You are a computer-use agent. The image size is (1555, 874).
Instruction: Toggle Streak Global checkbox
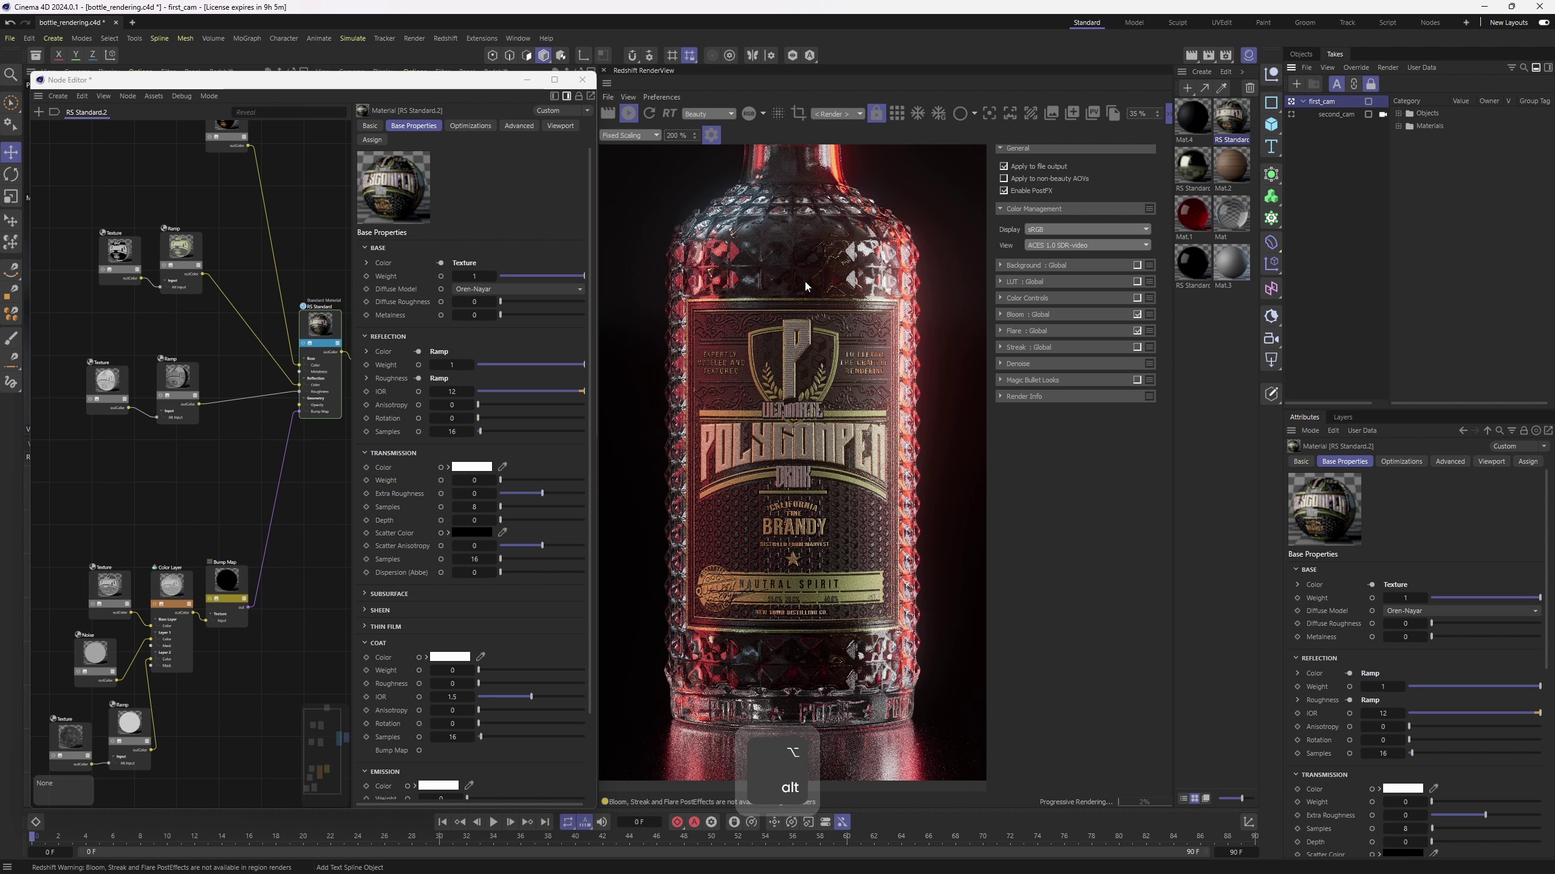coord(1137,347)
